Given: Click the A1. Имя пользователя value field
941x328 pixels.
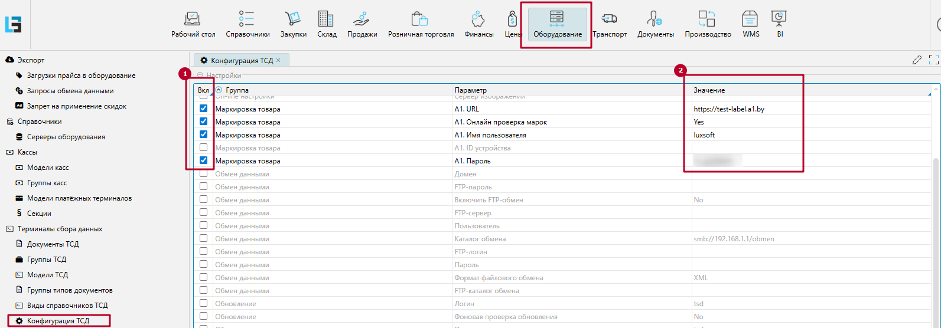Looking at the screenshot, I should pyautogui.click(x=744, y=135).
